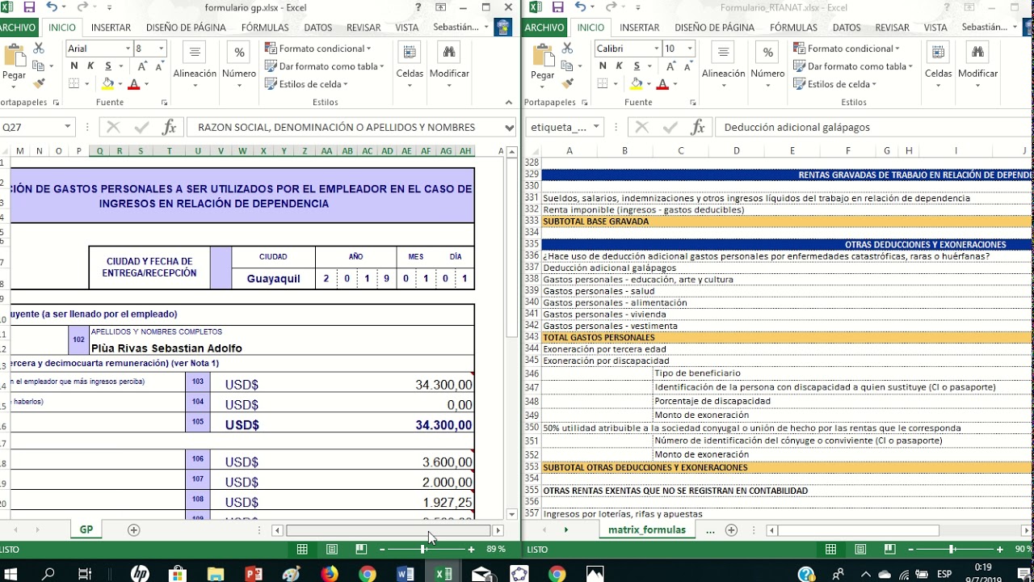Viewport: 1034px width, 582px height.
Task: Open Calibri font name dropdown
Action: tap(657, 48)
